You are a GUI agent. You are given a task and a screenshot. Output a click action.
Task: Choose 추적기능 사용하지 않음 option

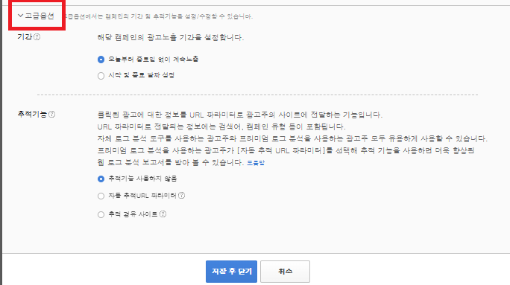tap(101, 179)
